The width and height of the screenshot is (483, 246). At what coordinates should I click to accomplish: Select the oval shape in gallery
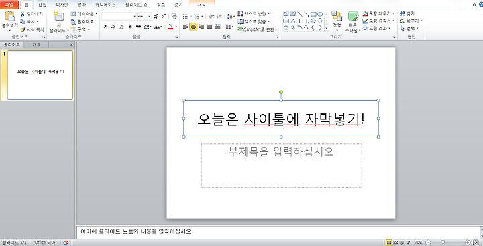(320, 14)
